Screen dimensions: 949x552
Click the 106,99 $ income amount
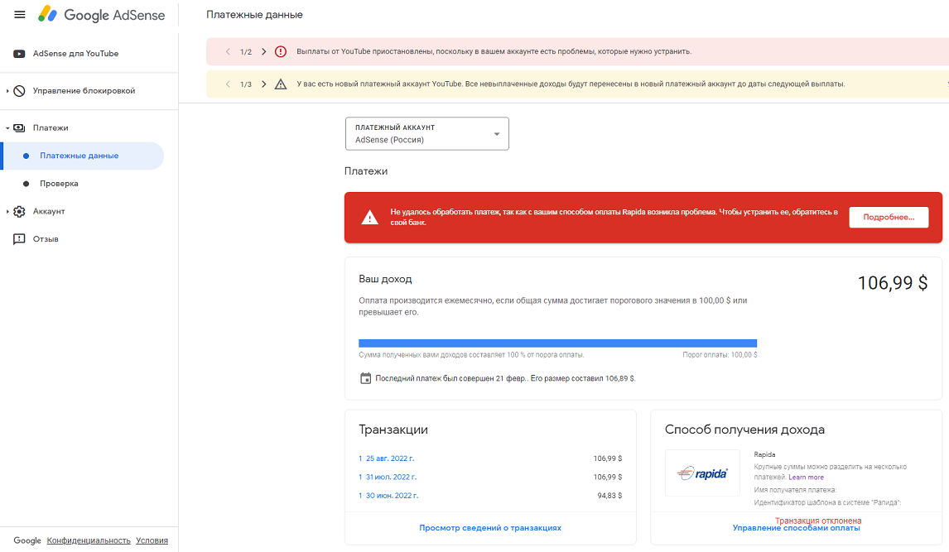coord(892,283)
